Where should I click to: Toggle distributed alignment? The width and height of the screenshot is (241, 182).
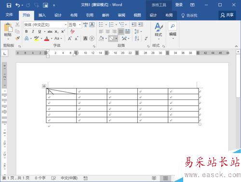coord(127,31)
